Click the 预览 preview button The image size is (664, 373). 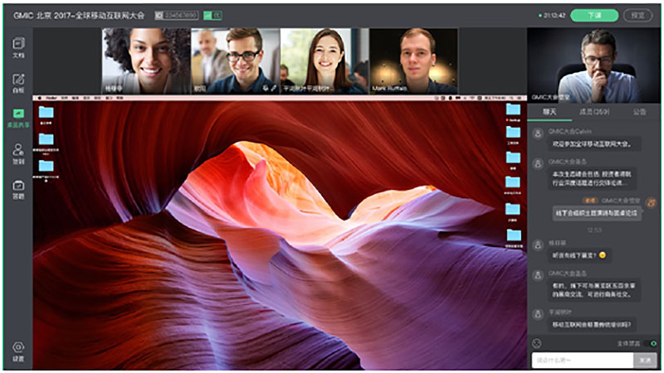[x=637, y=16]
